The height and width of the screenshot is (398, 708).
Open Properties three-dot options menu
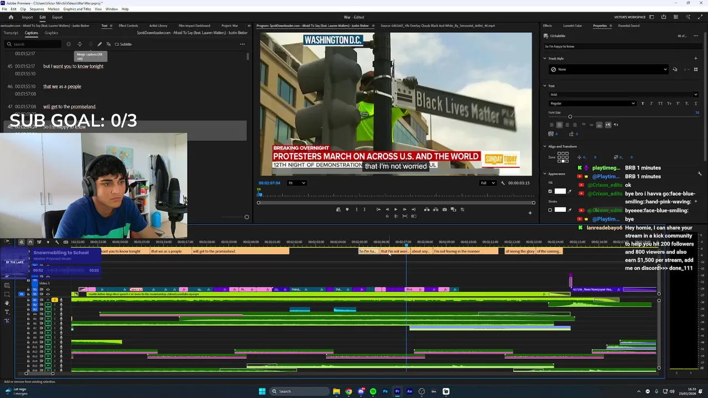[x=695, y=36]
